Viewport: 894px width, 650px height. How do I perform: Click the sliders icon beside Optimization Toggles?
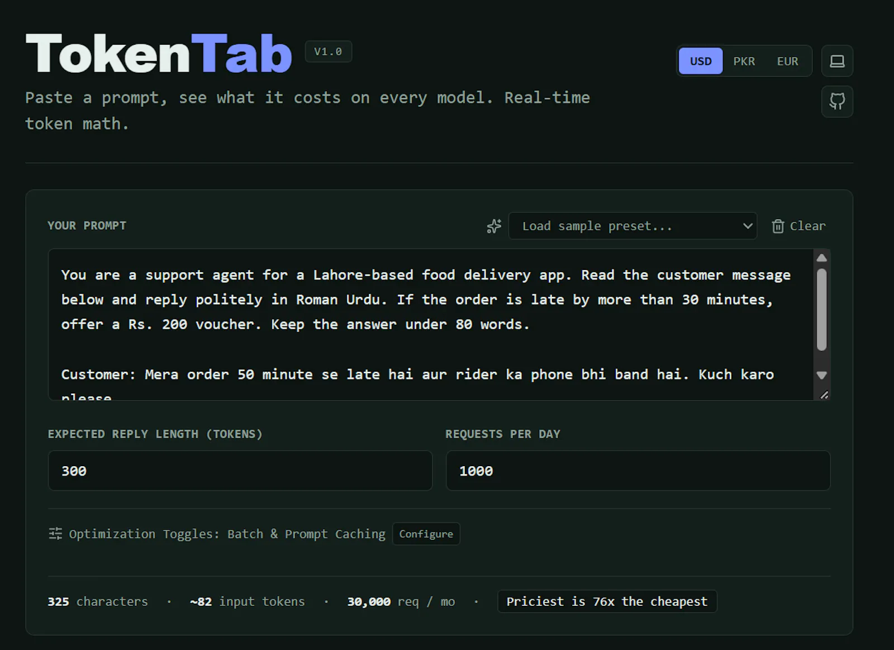pos(55,533)
